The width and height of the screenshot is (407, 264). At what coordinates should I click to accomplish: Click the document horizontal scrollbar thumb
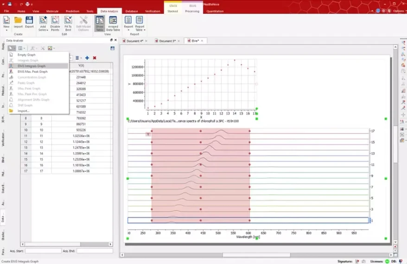coord(256,255)
